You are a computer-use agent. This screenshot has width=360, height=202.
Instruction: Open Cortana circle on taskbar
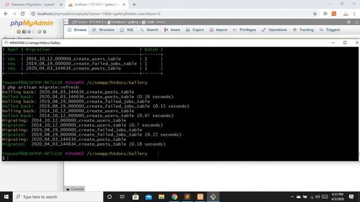point(110,197)
